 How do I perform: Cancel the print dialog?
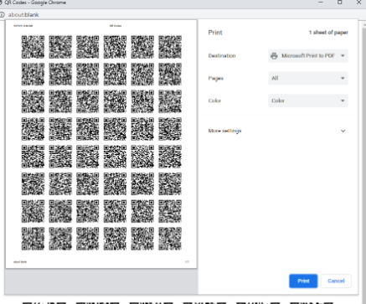pyautogui.click(x=336, y=281)
